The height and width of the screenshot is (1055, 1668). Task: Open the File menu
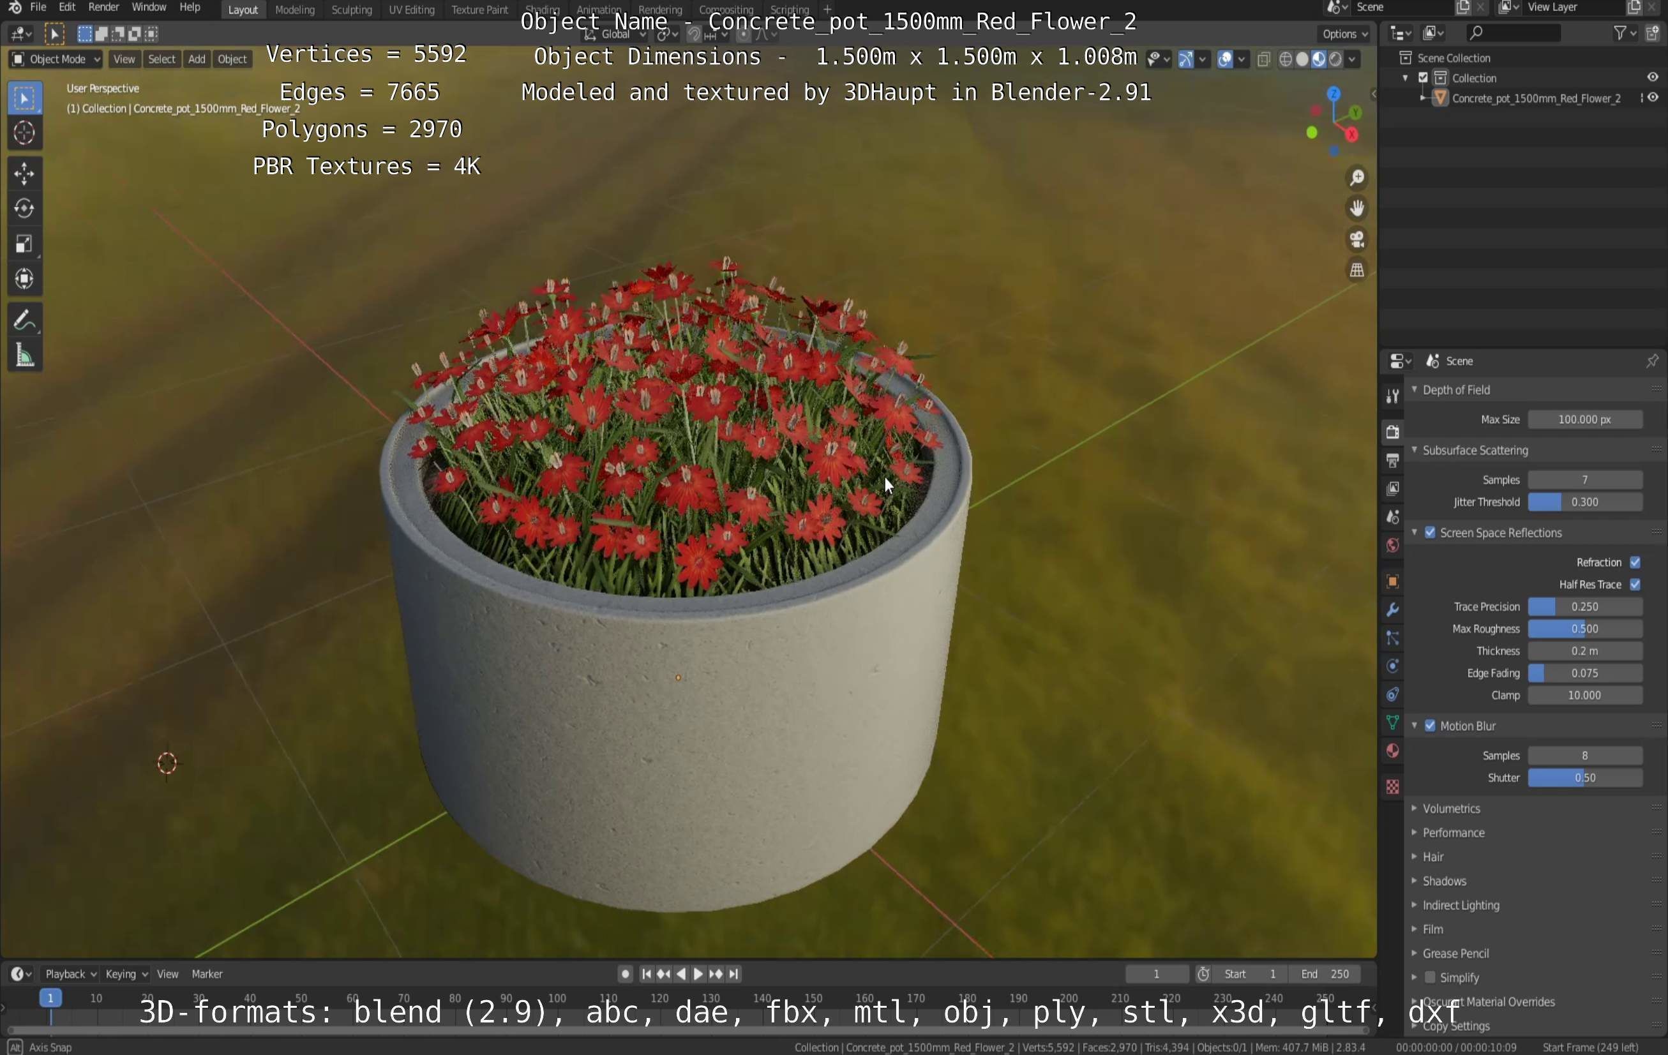(x=38, y=8)
